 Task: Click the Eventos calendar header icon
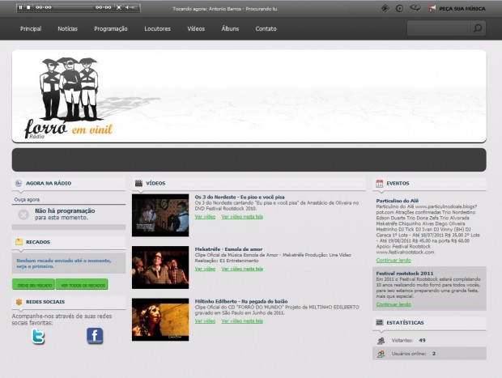(x=380, y=183)
